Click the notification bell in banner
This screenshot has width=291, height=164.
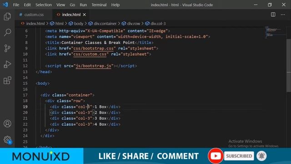pos(261,156)
